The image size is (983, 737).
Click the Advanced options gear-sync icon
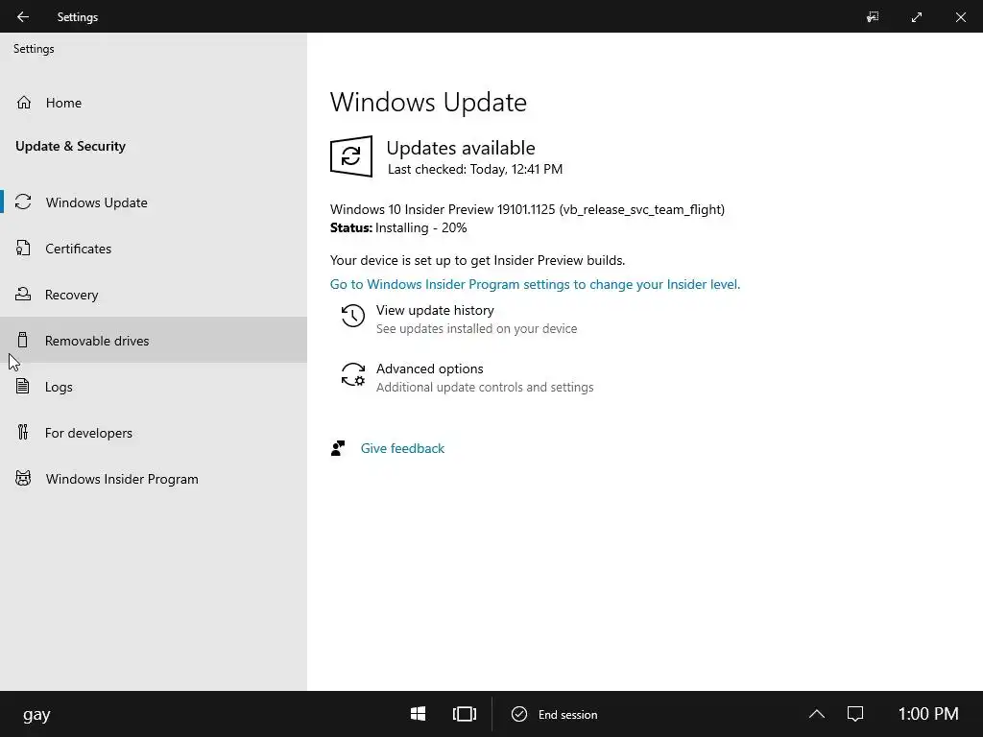tap(353, 375)
